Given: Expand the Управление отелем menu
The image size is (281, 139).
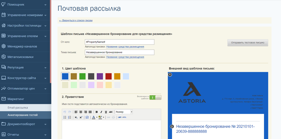Looking at the screenshot, I should click(26, 36).
